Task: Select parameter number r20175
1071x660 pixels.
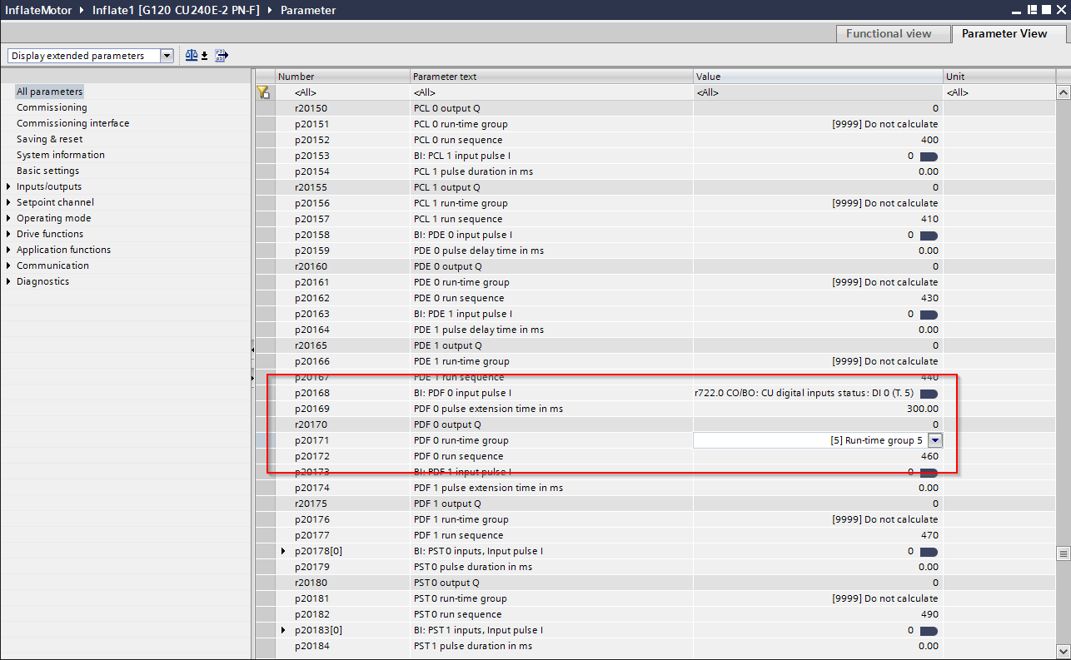Action: click(311, 504)
